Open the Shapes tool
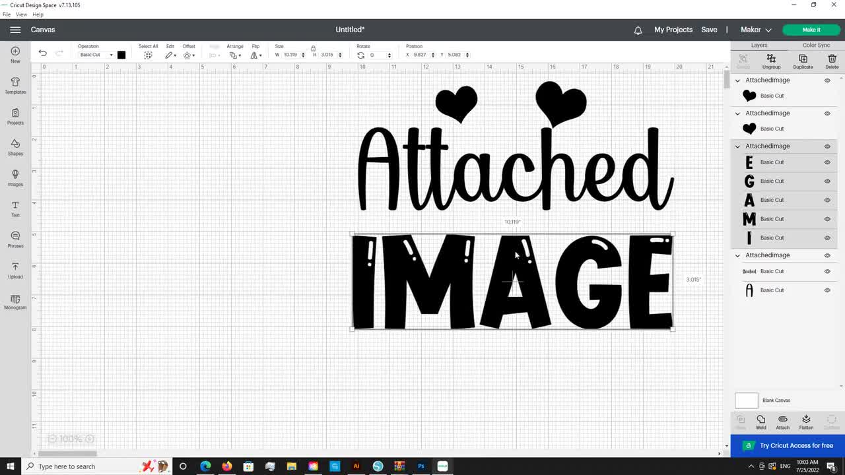Viewport: 845px width, 475px height. click(15, 147)
